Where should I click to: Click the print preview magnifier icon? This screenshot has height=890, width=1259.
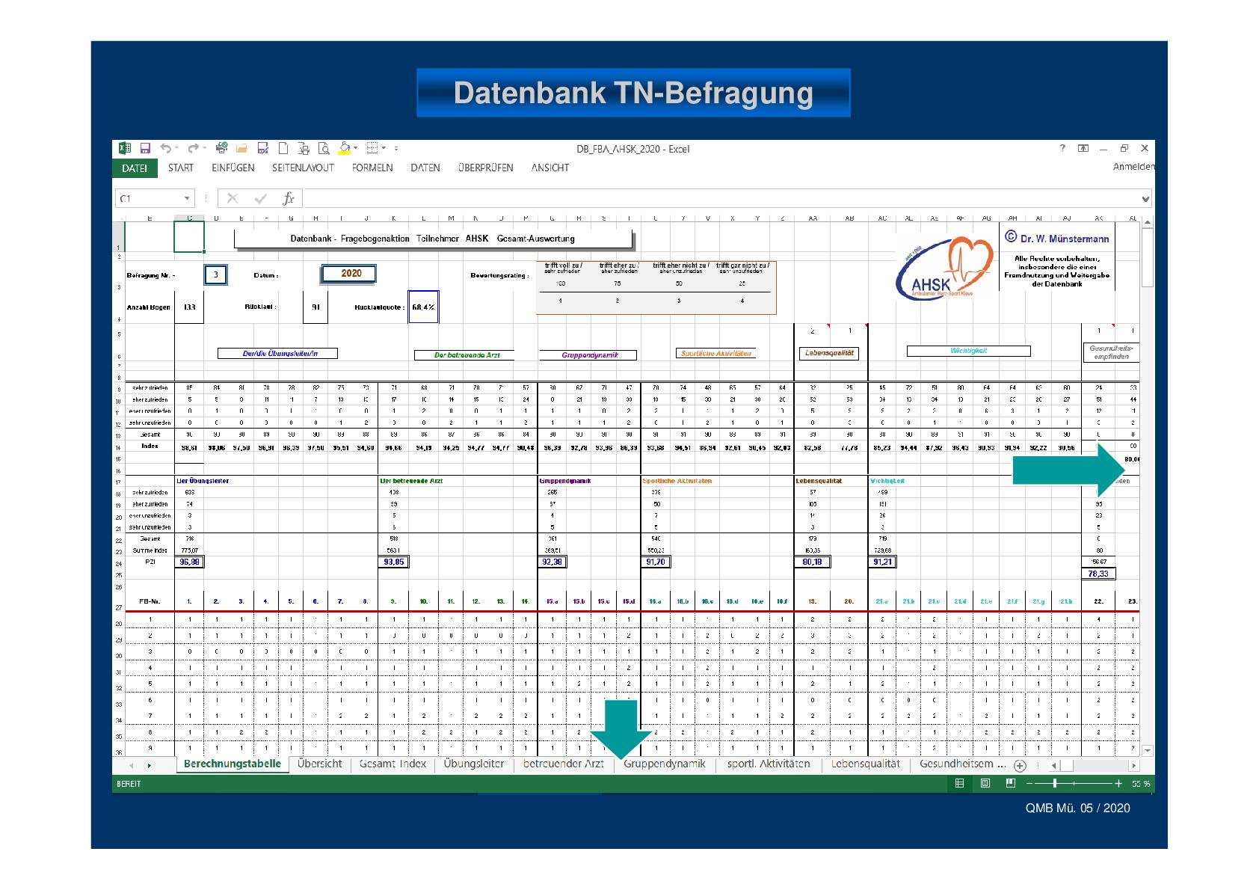coord(323,149)
